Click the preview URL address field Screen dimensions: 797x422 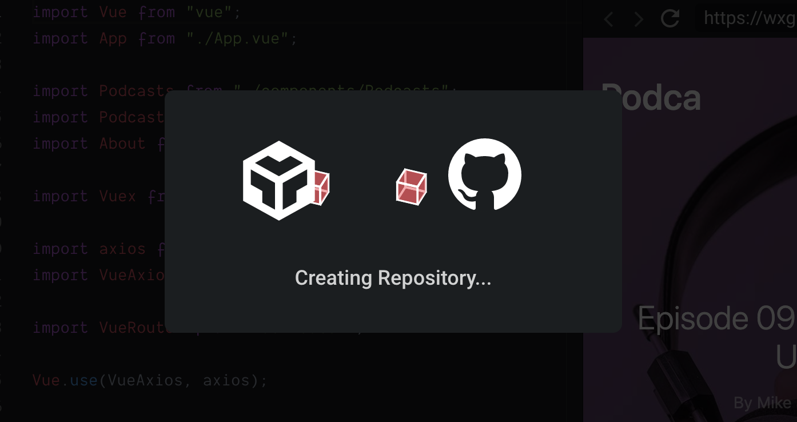point(746,18)
